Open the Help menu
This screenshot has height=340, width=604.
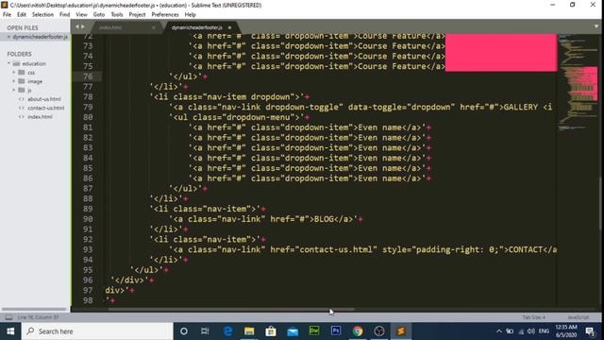190,15
